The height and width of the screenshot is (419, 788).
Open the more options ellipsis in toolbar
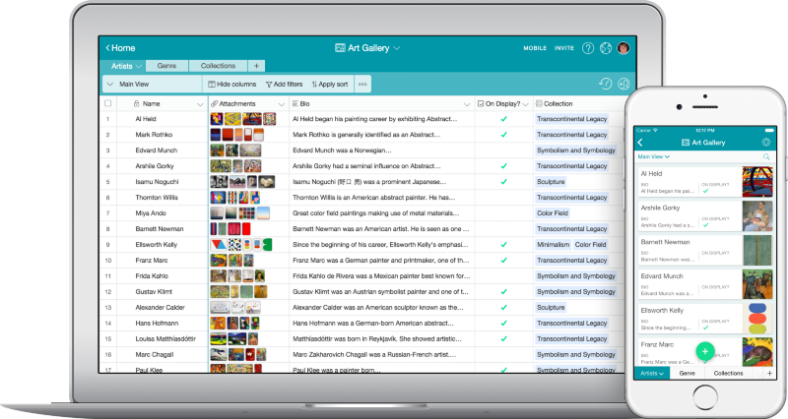point(362,85)
